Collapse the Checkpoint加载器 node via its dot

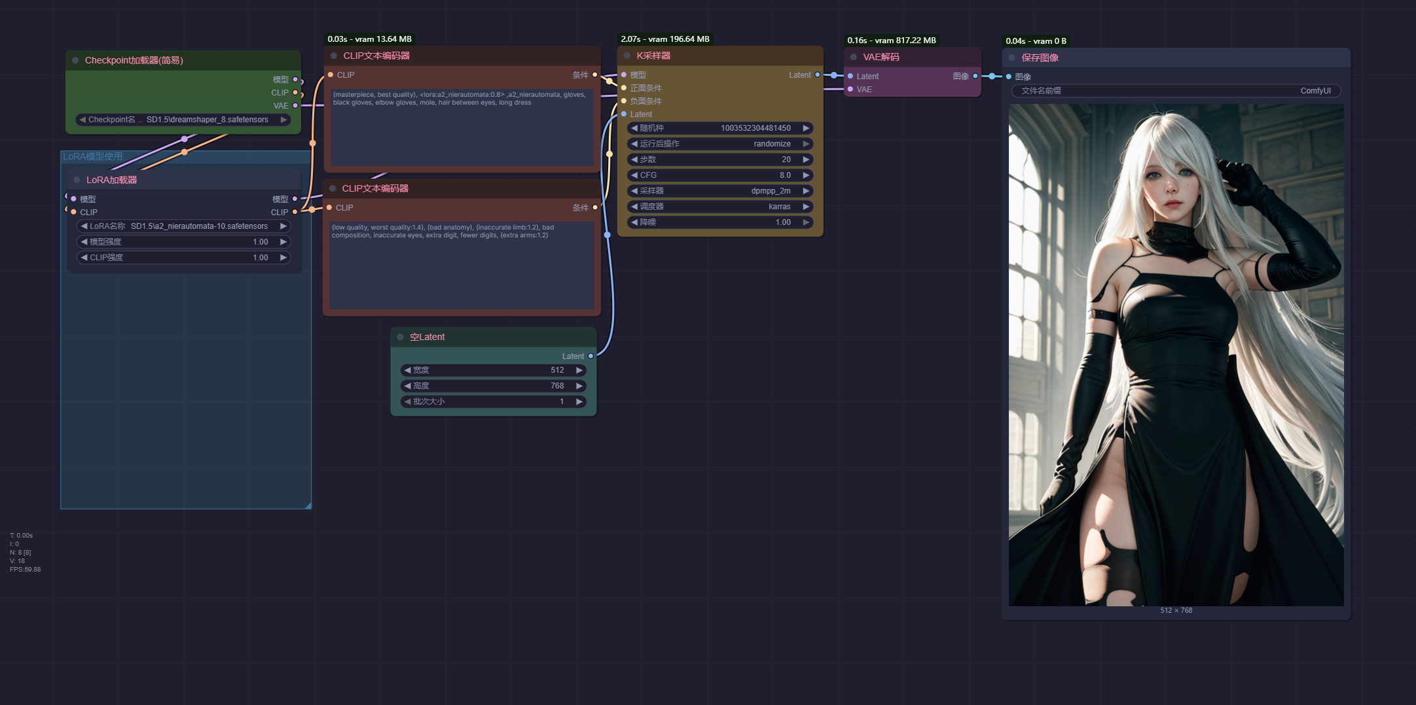(x=75, y=60)
